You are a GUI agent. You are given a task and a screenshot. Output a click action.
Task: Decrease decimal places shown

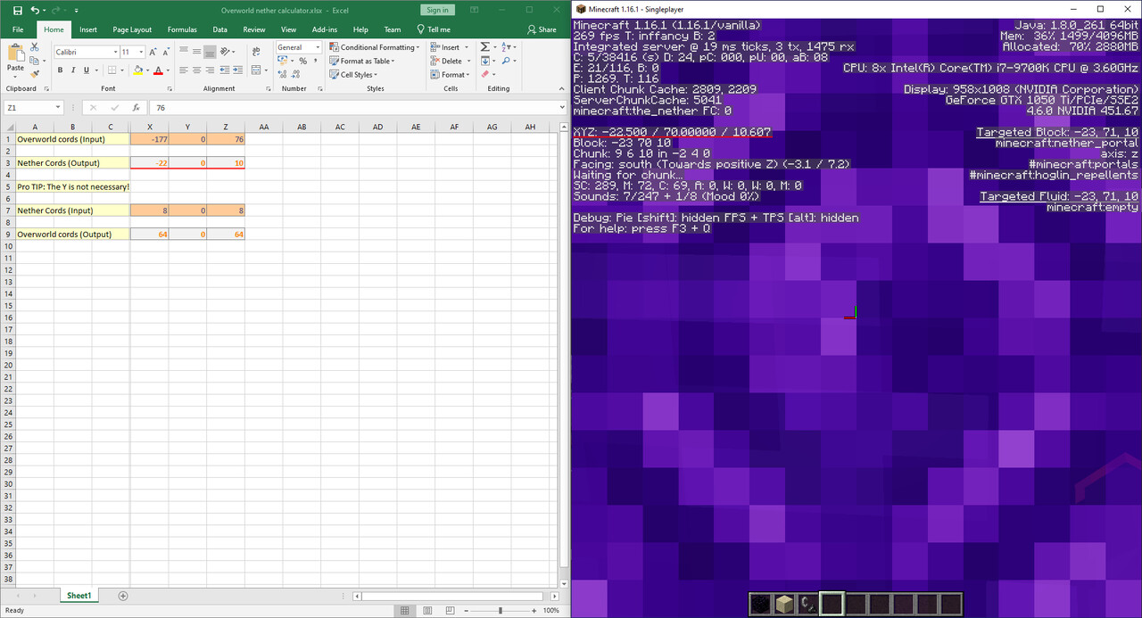(296, 75)
